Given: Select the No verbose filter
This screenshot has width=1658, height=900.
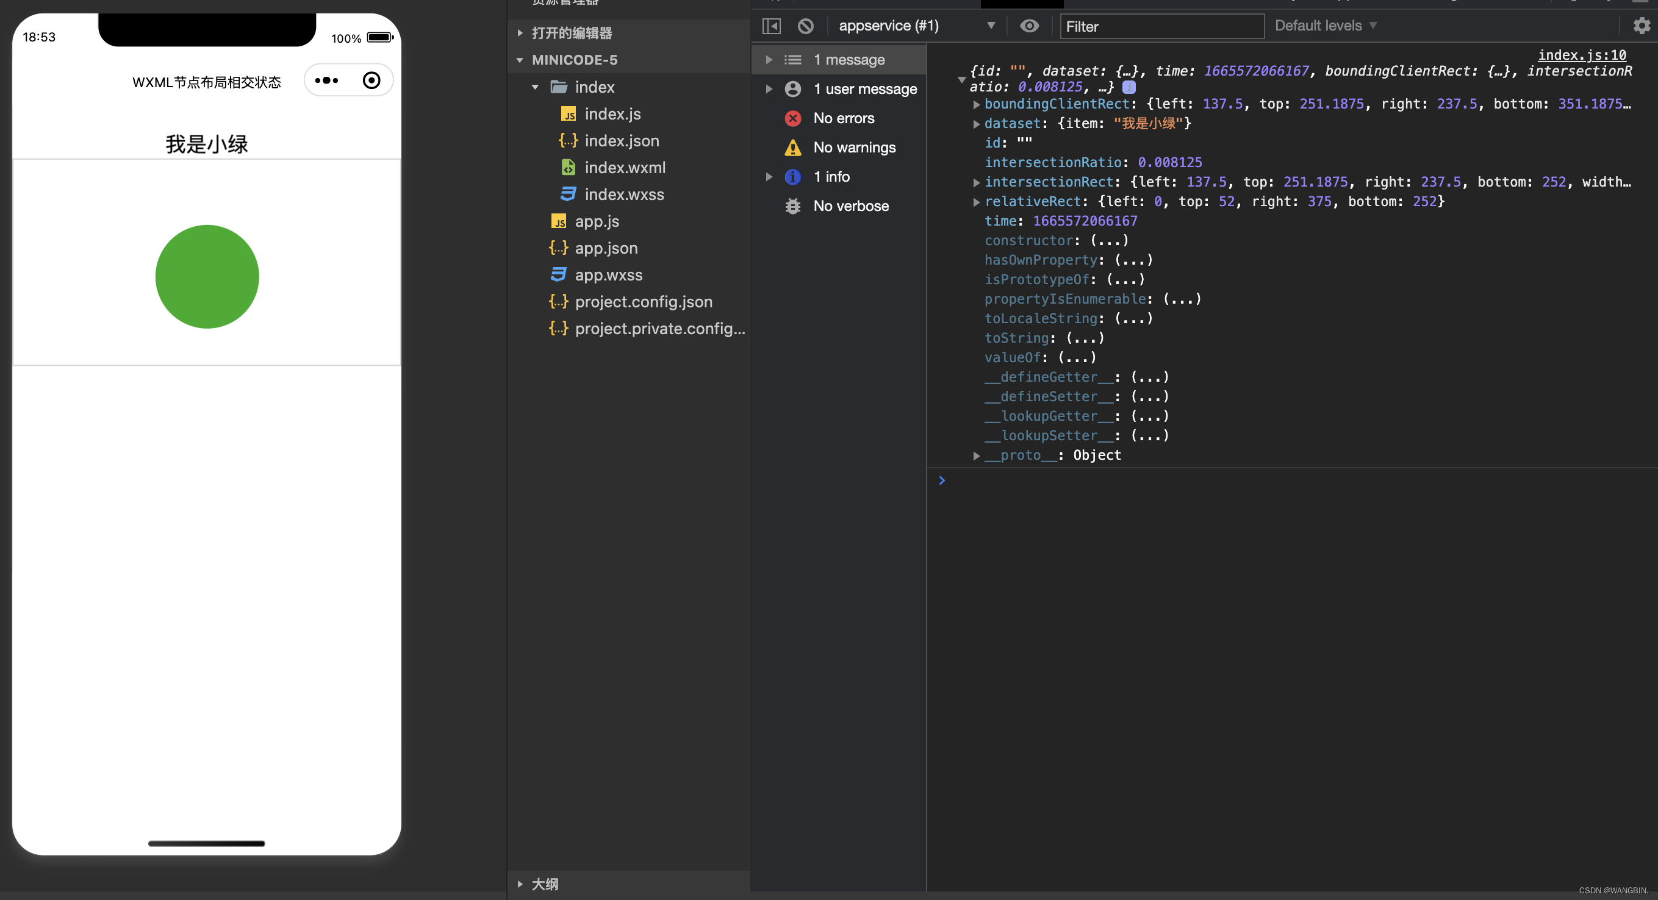Looking at the screenshot, I should tap(851, 206).
